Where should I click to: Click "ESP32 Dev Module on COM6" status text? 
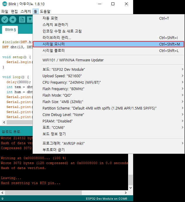pyautogui.click(x=106, y=199)
